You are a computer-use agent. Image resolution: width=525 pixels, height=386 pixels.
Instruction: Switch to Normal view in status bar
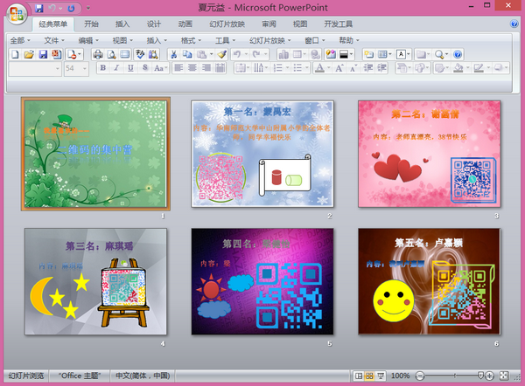[x=358, y=376]
